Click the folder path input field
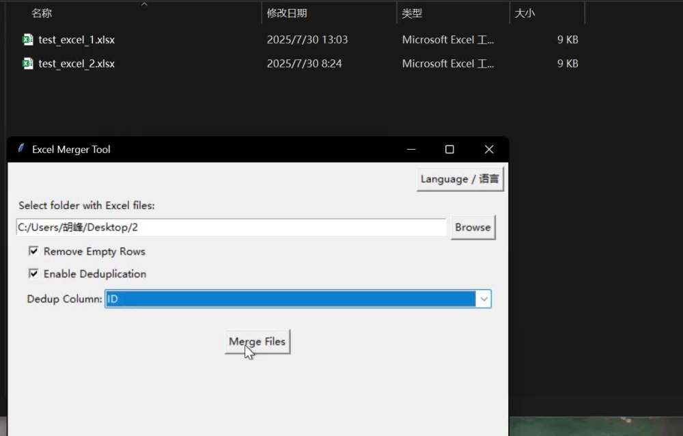Image resolution: width=683 pixels, height=436 pixels. pos(231,227)
